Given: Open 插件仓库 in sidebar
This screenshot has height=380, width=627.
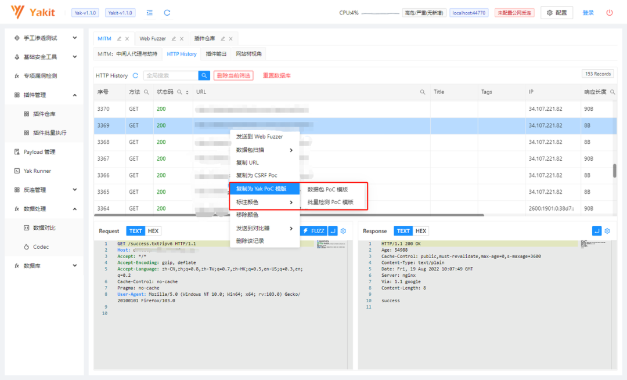Looking at the screenshot, I should (44, 114).
